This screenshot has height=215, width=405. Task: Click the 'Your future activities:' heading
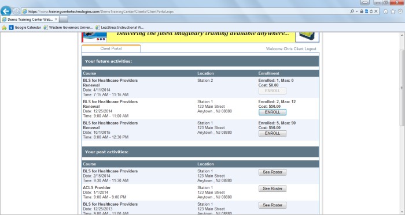[108, 61]
